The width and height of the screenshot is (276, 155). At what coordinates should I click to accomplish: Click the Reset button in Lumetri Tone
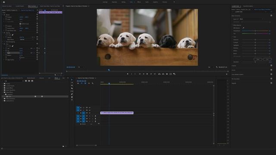coord(258,59)
